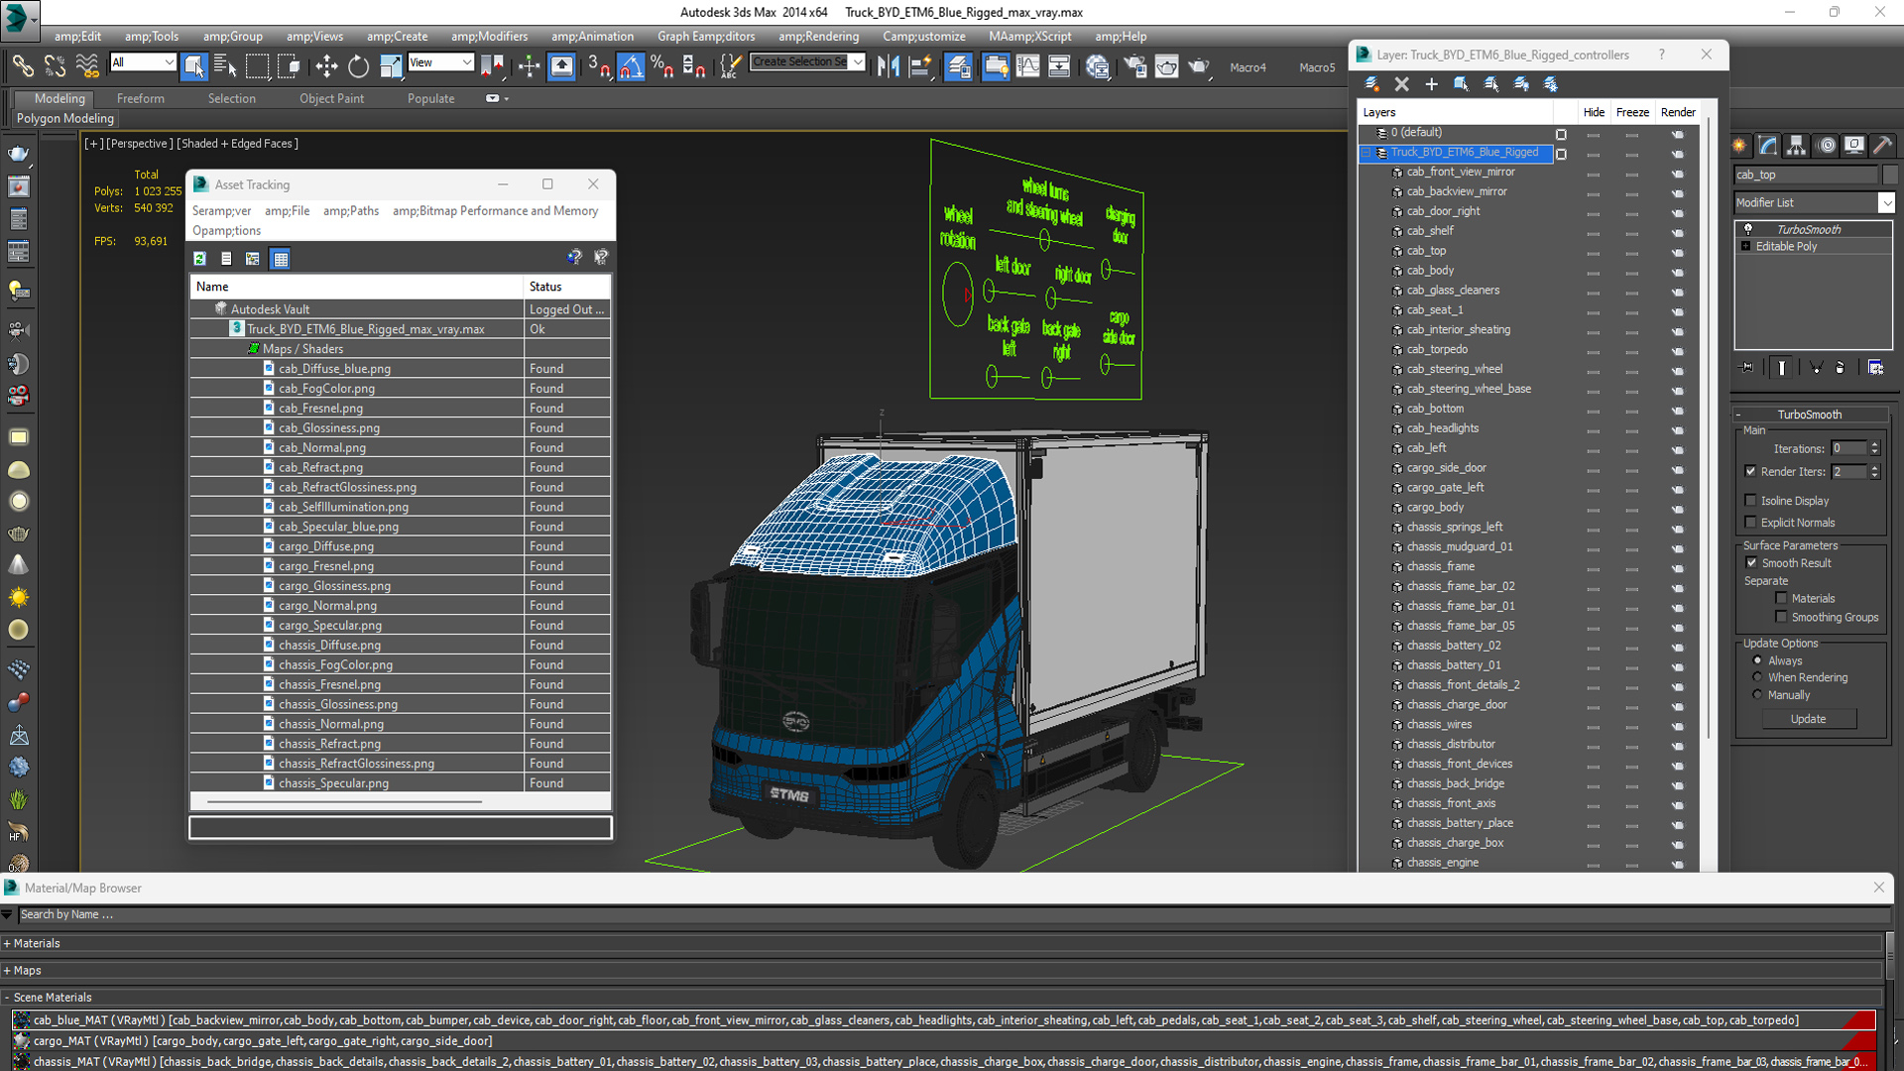Click the TurboSmooth Update button

1808,719
